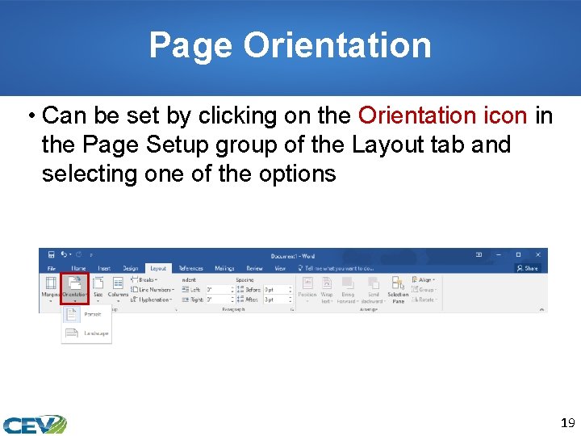Open the Columns button
Viewport: 581px width, 436px height.
click(118, 289)
